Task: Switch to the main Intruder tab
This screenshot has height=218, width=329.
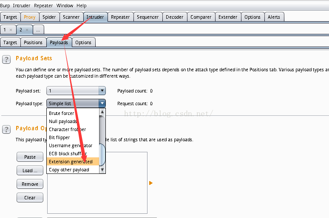Action: tap(95, 17)
